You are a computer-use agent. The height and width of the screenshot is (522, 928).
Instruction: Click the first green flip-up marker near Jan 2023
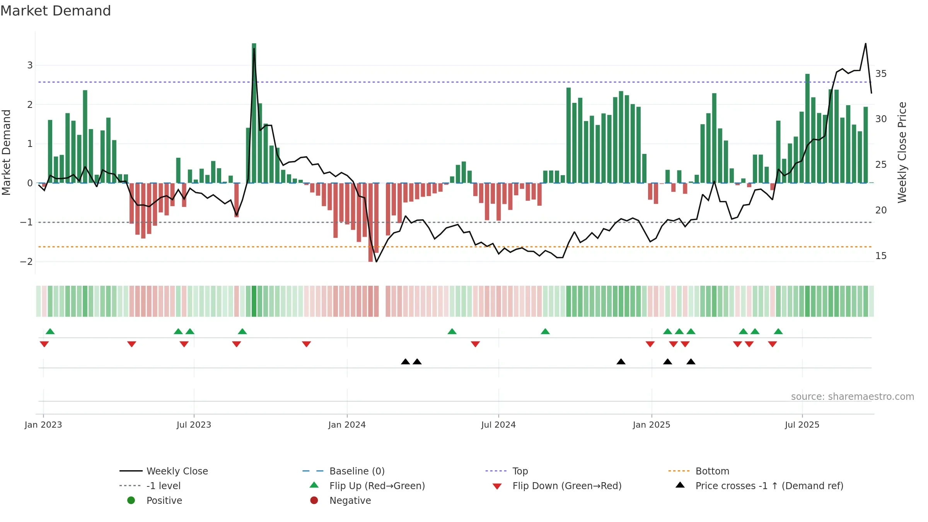point(50,331)
